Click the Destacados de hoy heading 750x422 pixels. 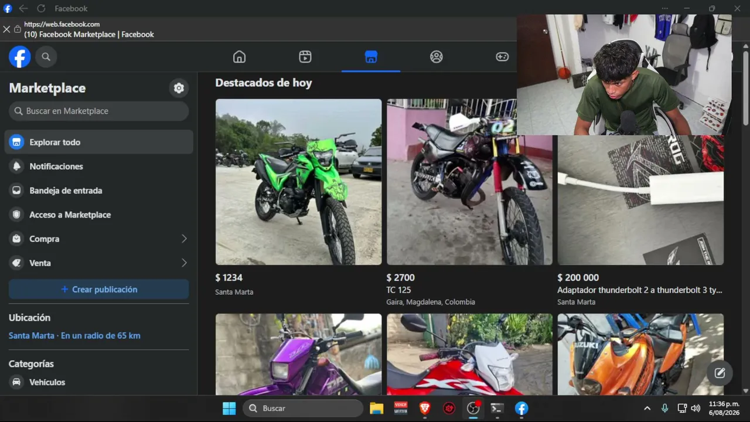264,83
